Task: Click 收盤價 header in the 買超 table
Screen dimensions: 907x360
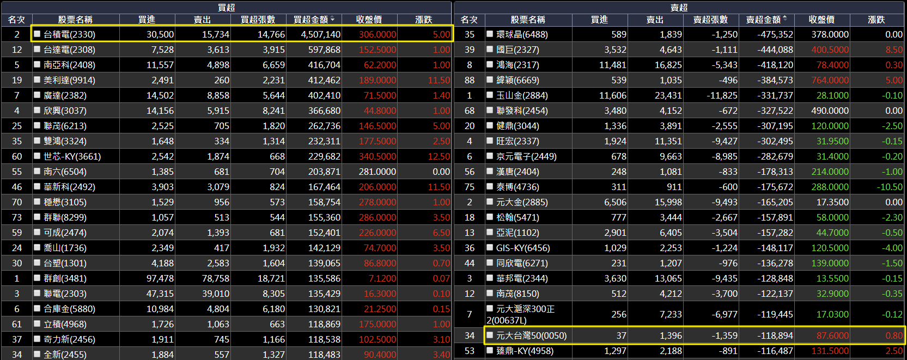Action: click(x=369, y=20)
